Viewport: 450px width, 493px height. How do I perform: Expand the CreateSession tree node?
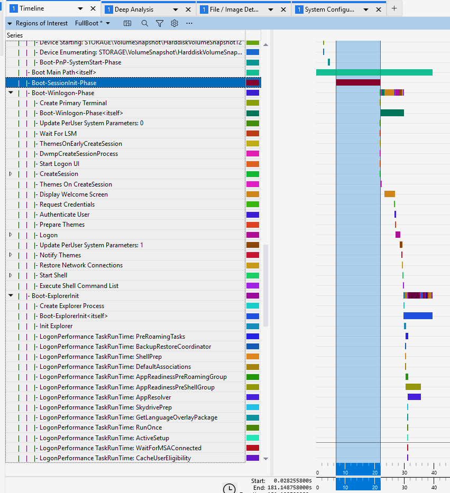tap(11, 173)
